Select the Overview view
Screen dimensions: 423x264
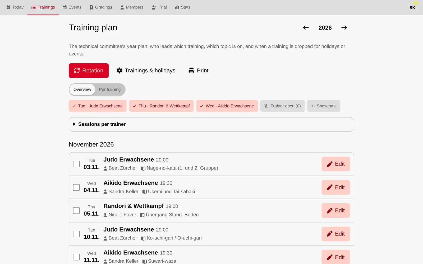(x=82, y=89)
